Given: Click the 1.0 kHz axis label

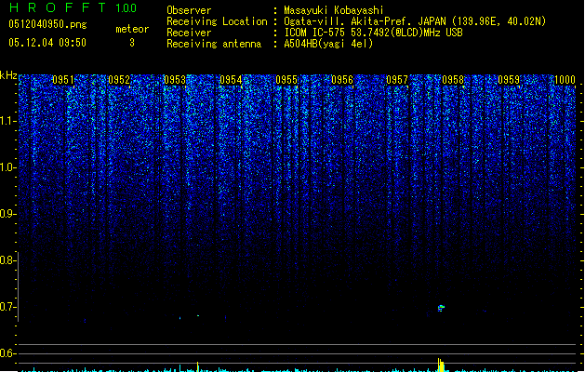Looking at the screenshot, I should click(x=7, y=167).
